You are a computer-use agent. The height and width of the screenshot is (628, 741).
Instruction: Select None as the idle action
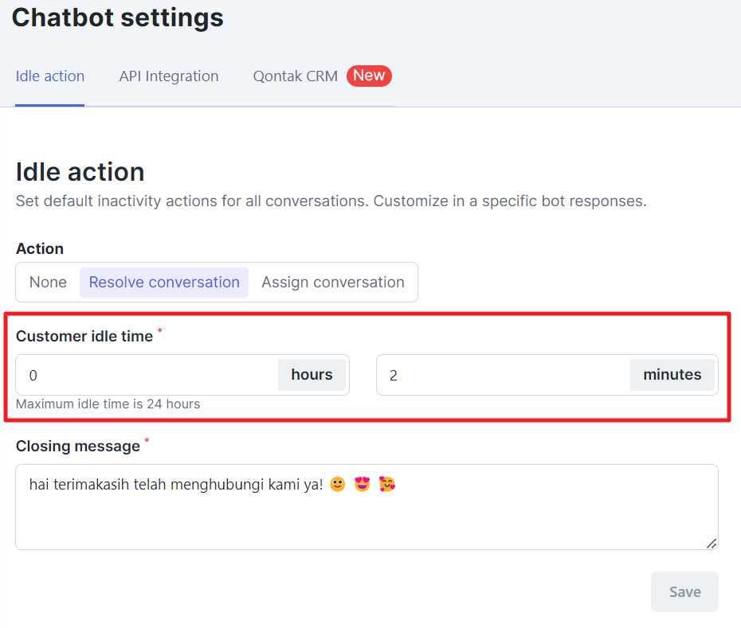(x=48, y=283)
